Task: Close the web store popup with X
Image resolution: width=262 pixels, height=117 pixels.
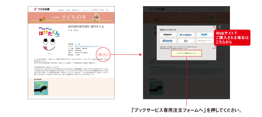Action: click(x=219, y=27)
